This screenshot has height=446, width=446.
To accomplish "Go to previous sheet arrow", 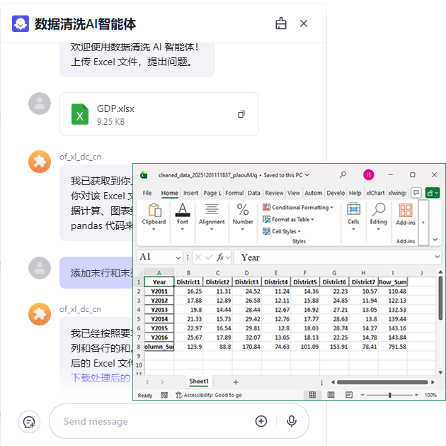I will (147, 382).
